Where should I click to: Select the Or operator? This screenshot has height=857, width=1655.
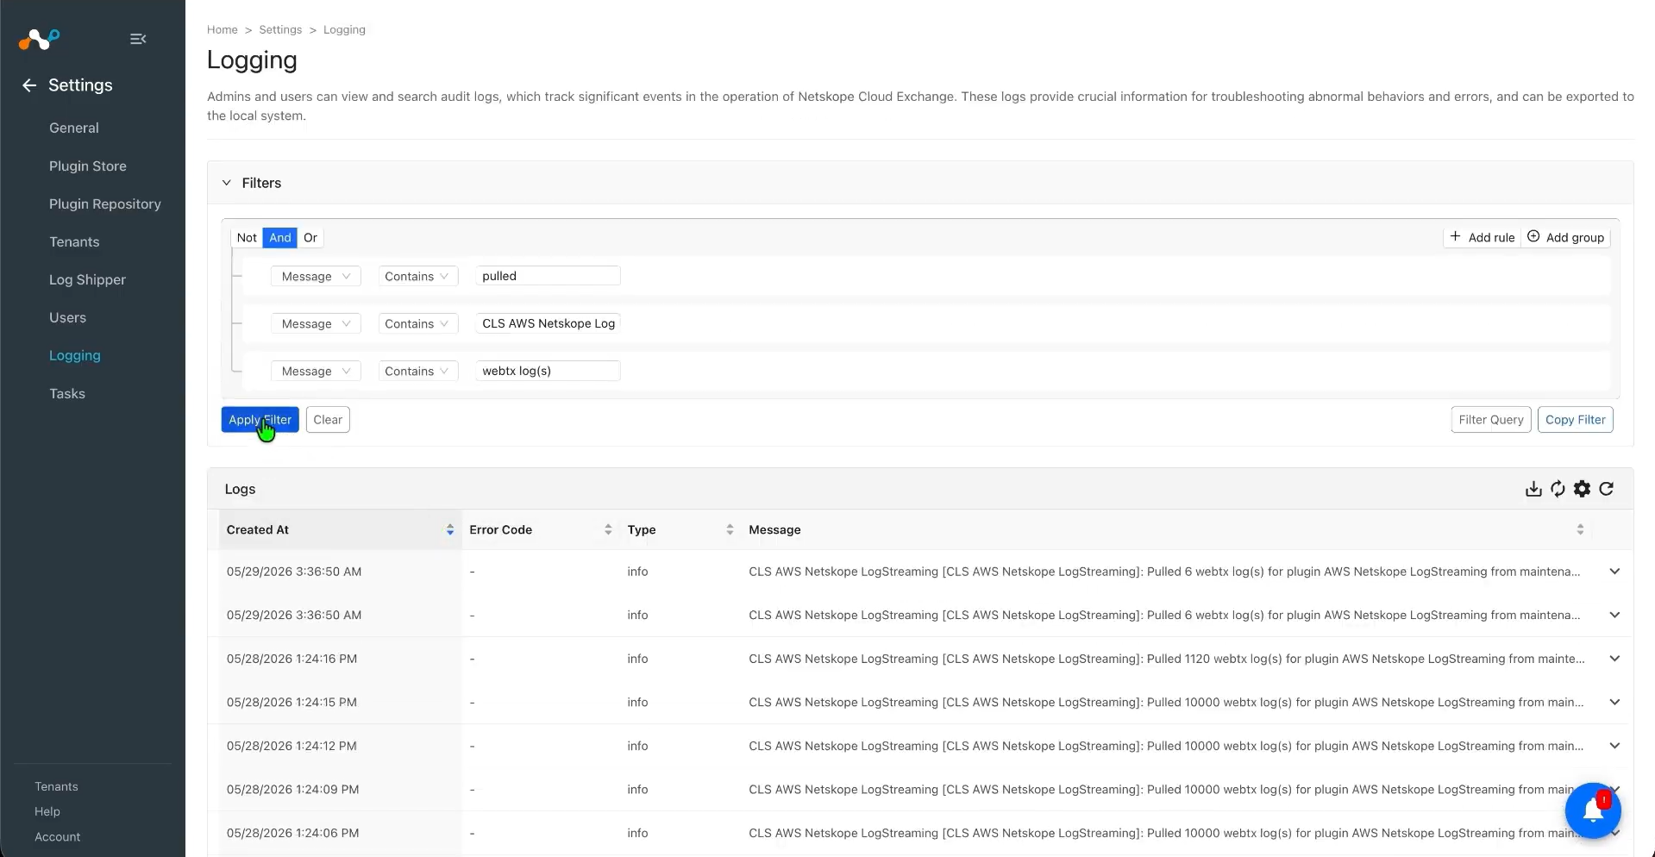(310, 238)
